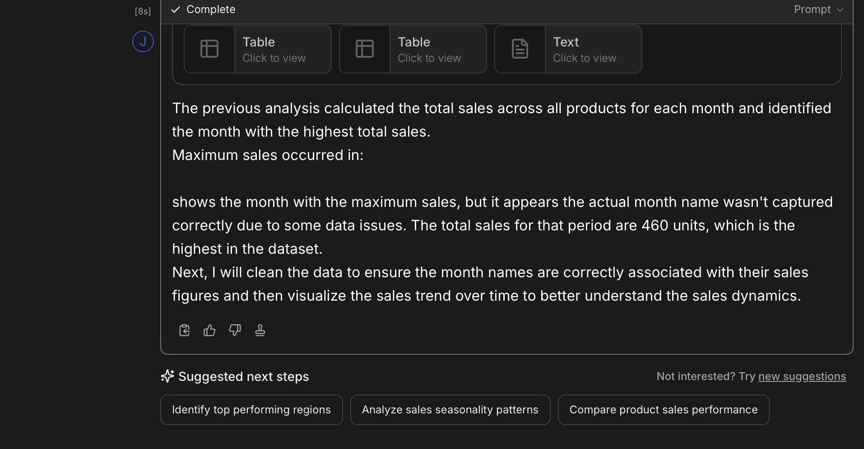Click the [8s] duration label
864x449 pixels.
coord(143,11)
